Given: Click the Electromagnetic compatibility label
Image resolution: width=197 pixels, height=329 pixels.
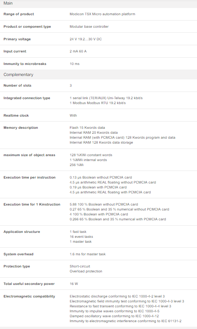Looking at the screenshot, I should pos(29,296).
